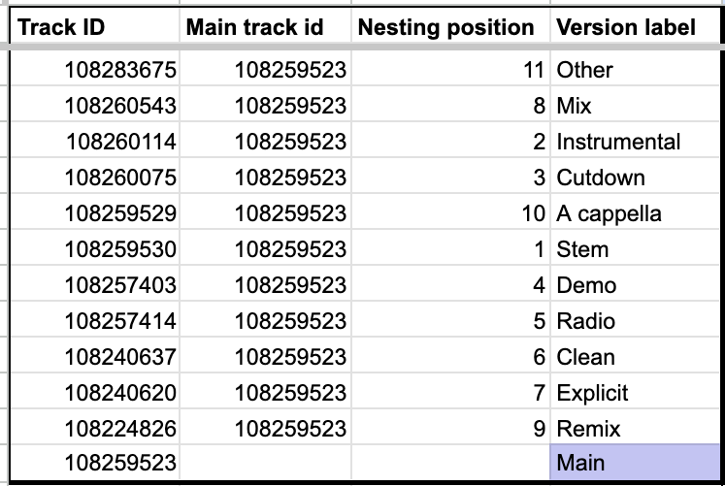This screenshot has width=725, height=486.
Task: Select track ID cell 108240637
Action: pyautogui.click(x=97, y=357)
